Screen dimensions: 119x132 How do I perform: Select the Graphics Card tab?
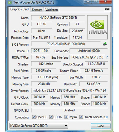(x=19, y=9)
